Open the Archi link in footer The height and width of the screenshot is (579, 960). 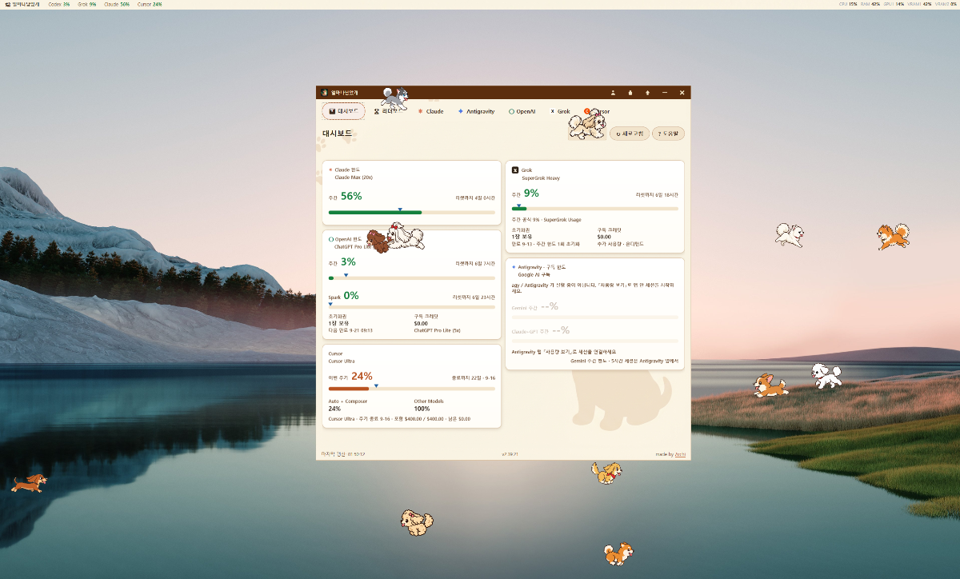click(680, 454)
